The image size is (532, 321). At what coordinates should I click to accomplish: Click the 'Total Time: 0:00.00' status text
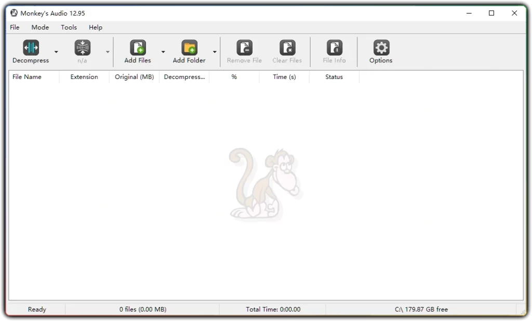(x=273, y=309)
